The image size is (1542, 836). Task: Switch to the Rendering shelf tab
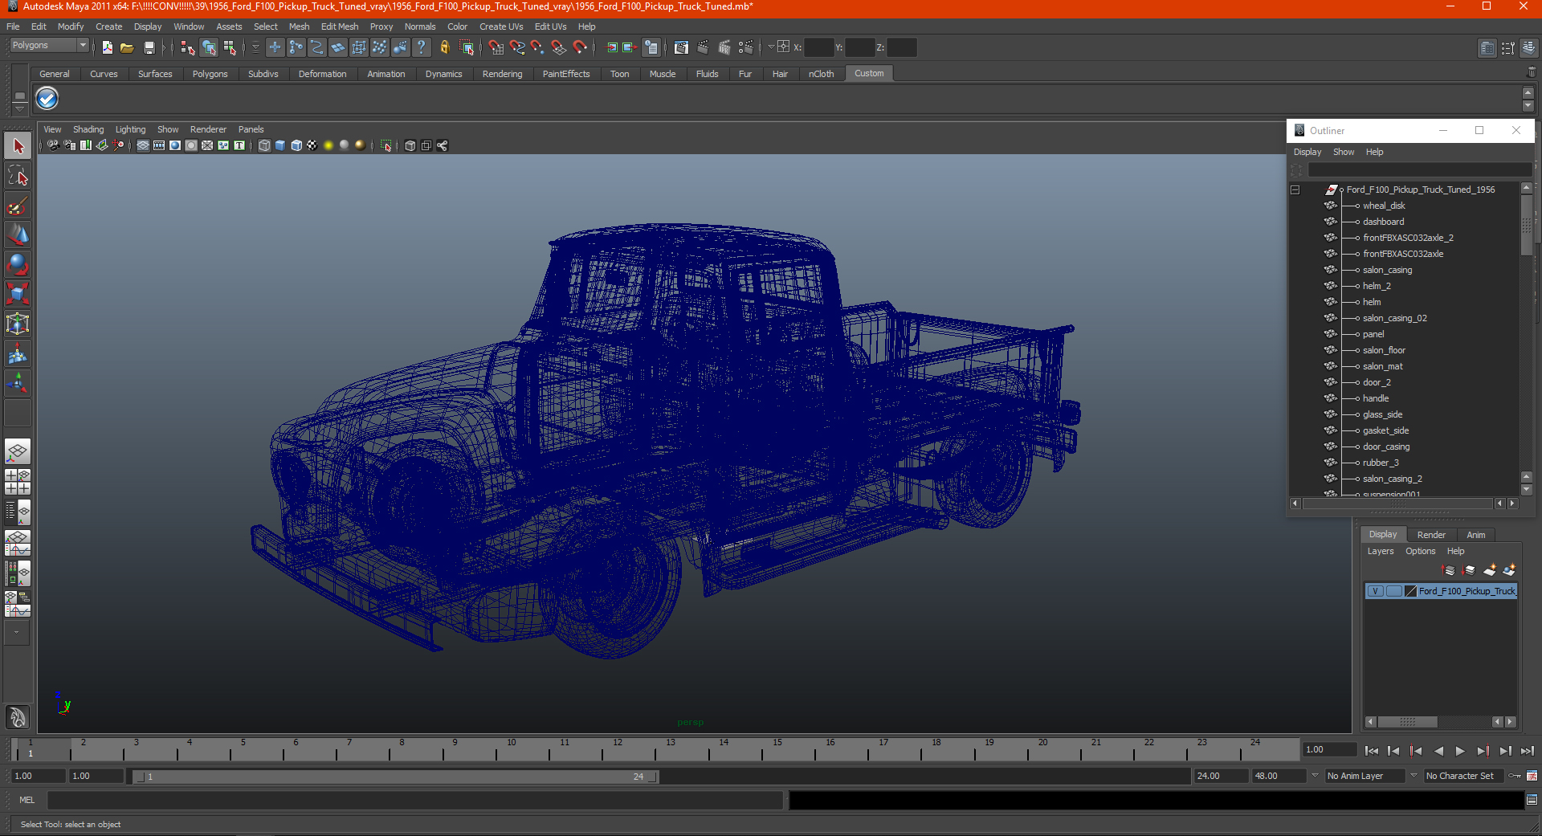(502, 74)
